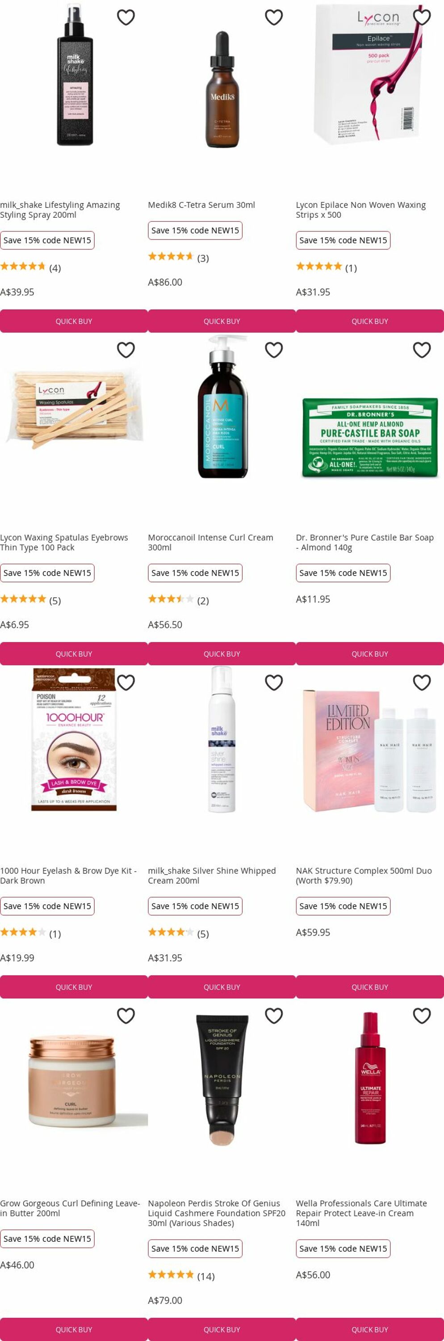Heart the Wella Ultimate Repair Leave-in Cream

tap(422, 1016)
